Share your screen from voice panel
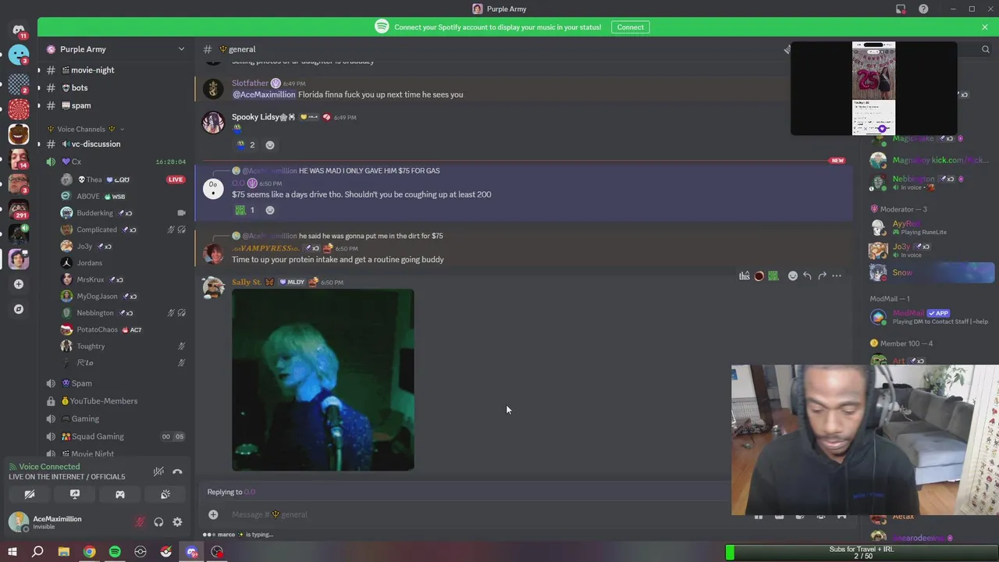999x562 pixels. [75, 494]
